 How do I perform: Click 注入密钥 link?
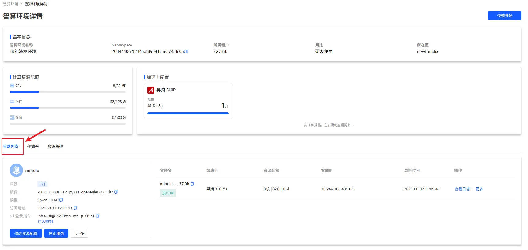pyautogui.click(x=45, y=222)
